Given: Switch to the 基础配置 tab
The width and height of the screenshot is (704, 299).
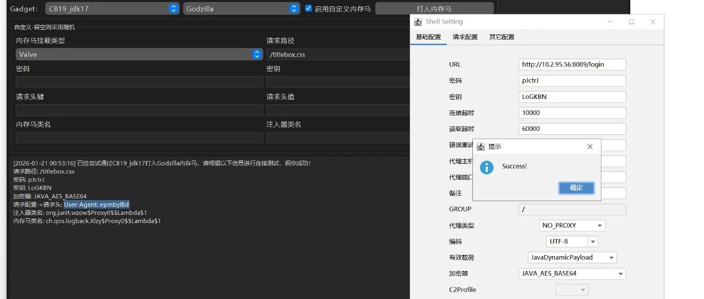Looking at the screenshot, I should (x=428, y=37).
